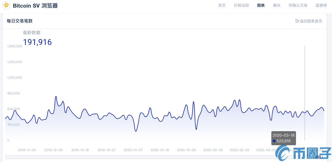Click the 2020-03-18 date tooltip
Viewport: 332px width, 162px height.
tap(284, 135)
